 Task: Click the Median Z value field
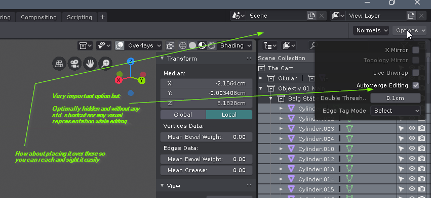coord(206,103)
